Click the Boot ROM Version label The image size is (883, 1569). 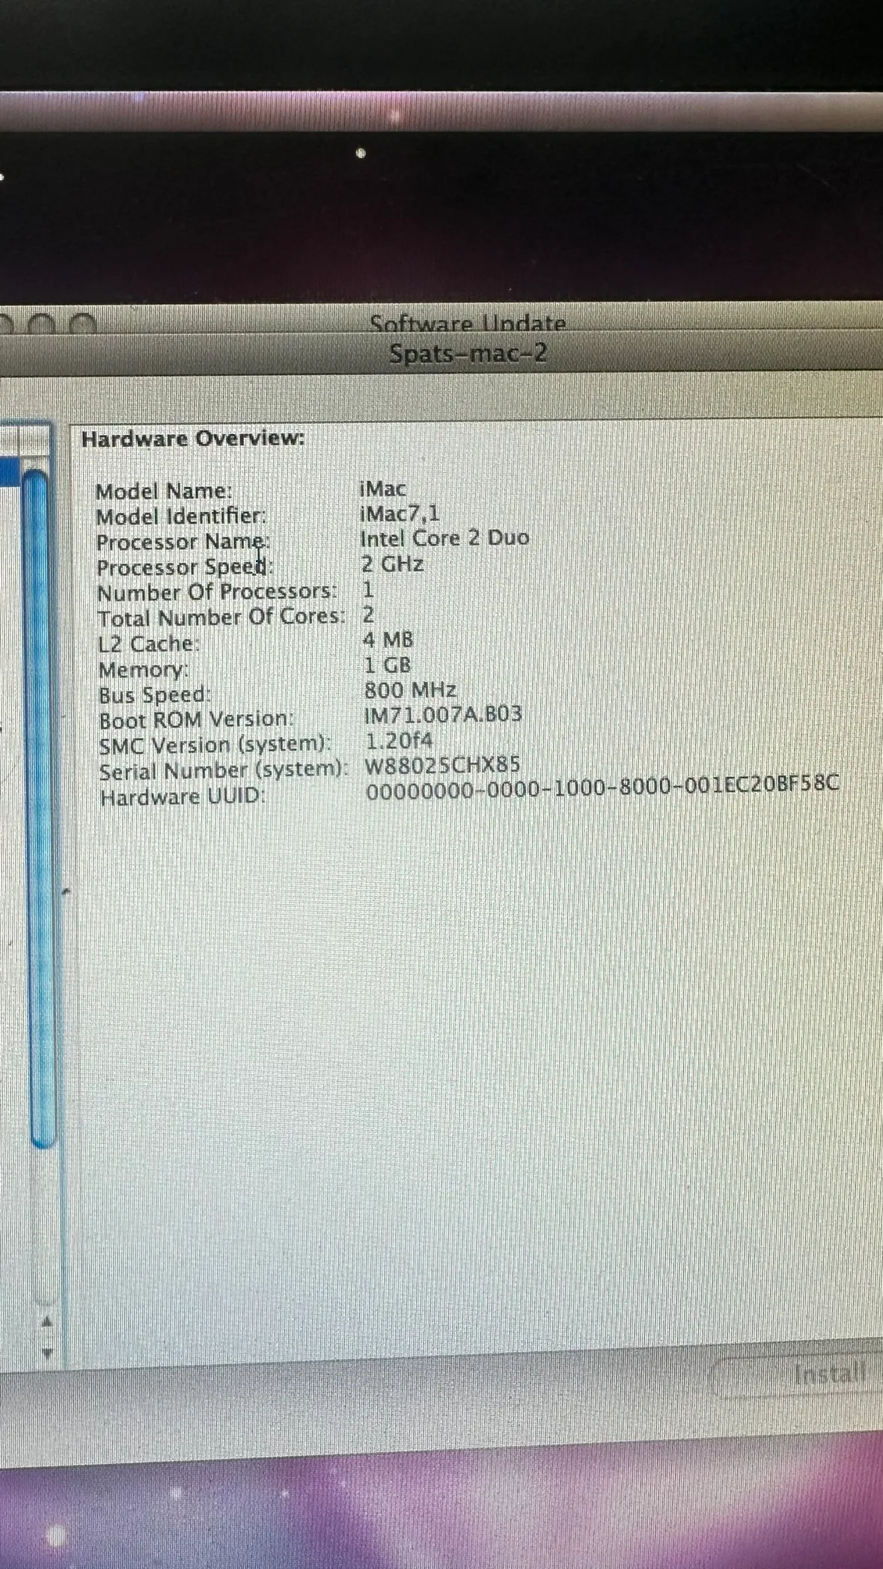pyautogui.click(x=196, y=720)
